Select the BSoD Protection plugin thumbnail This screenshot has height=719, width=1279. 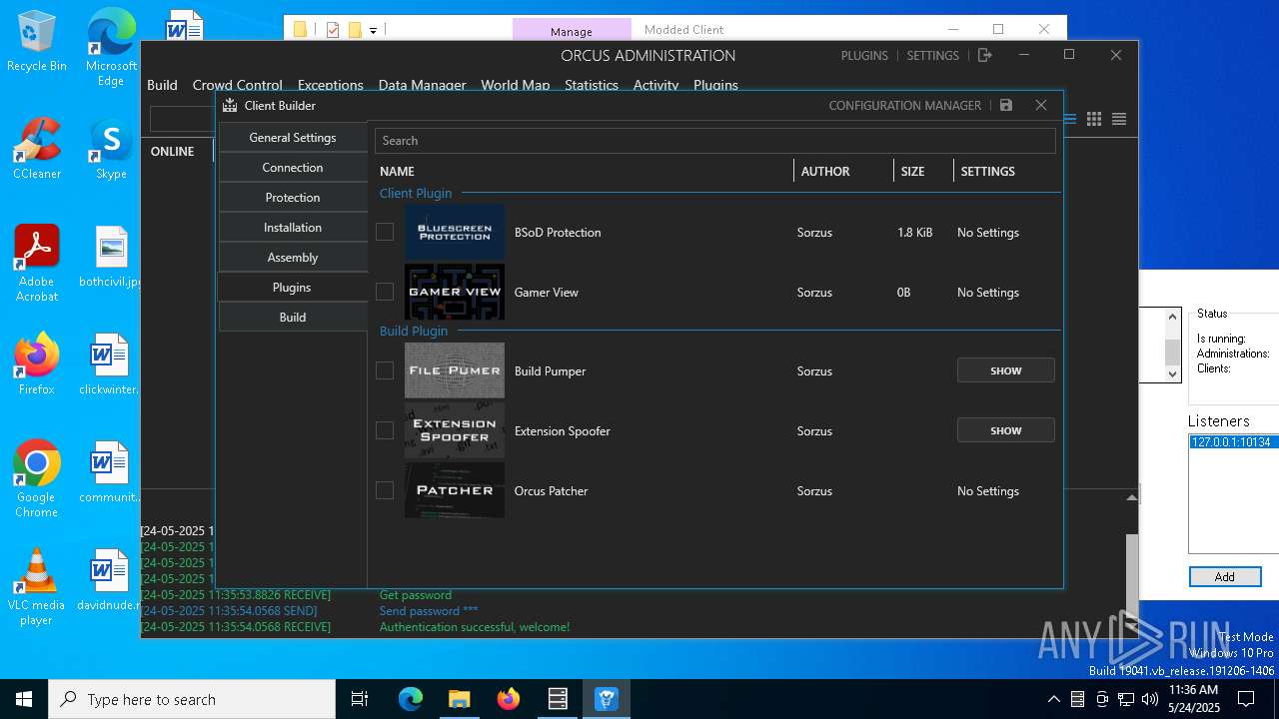[455, 232]
